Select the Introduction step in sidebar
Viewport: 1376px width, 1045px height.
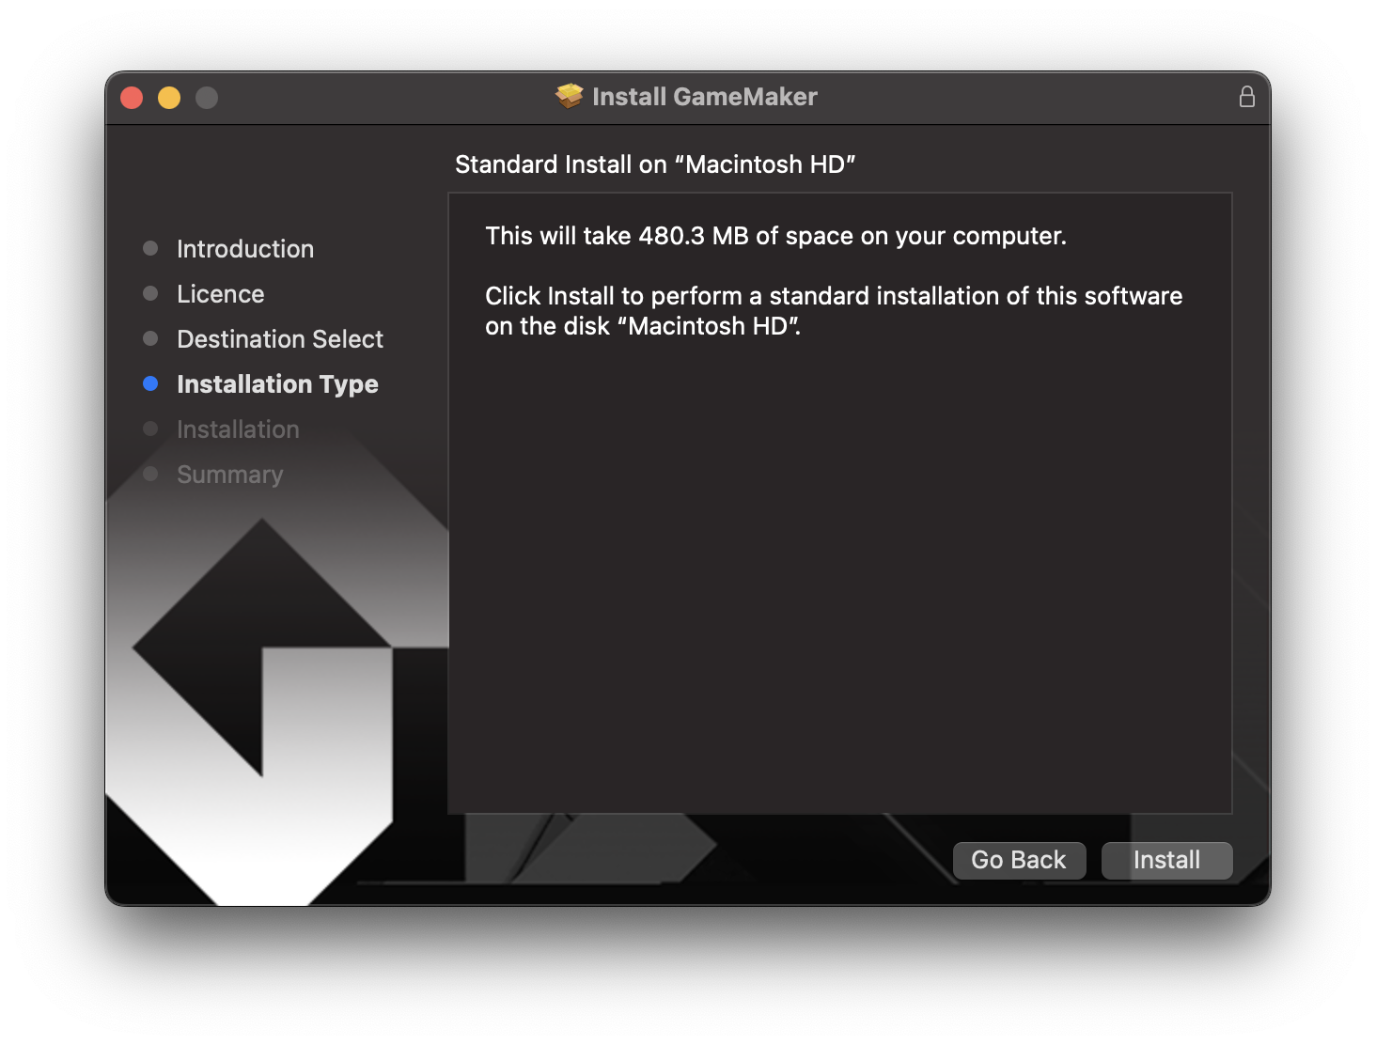tap(245, 249)
